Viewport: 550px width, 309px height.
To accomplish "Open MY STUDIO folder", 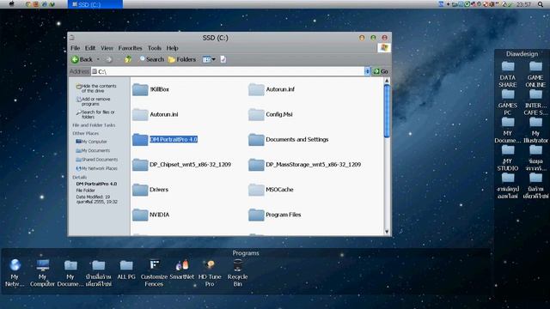I will (508, 158).
